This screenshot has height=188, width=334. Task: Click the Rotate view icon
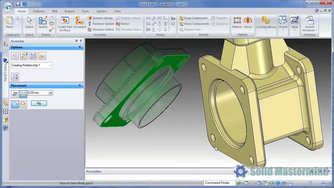click(x=271, y=183)
